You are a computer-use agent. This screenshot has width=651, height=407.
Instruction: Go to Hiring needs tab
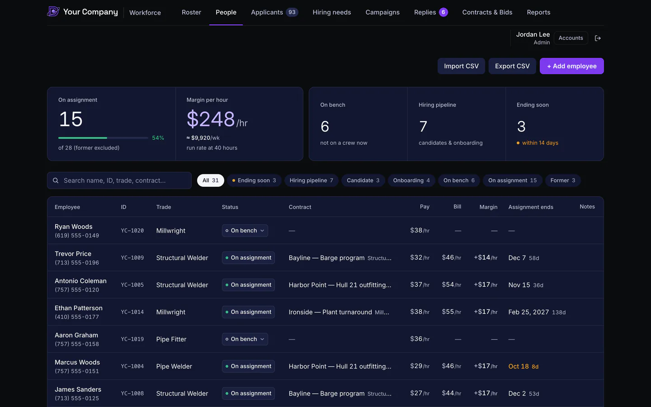(x=332, y=12)
